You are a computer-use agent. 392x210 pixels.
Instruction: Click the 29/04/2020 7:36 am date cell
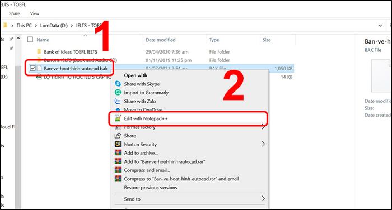[167, 52]
